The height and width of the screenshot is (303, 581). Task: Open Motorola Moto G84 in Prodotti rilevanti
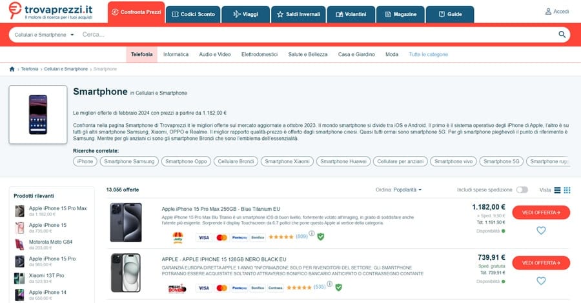pyautogui.click(x=51, y=242)
